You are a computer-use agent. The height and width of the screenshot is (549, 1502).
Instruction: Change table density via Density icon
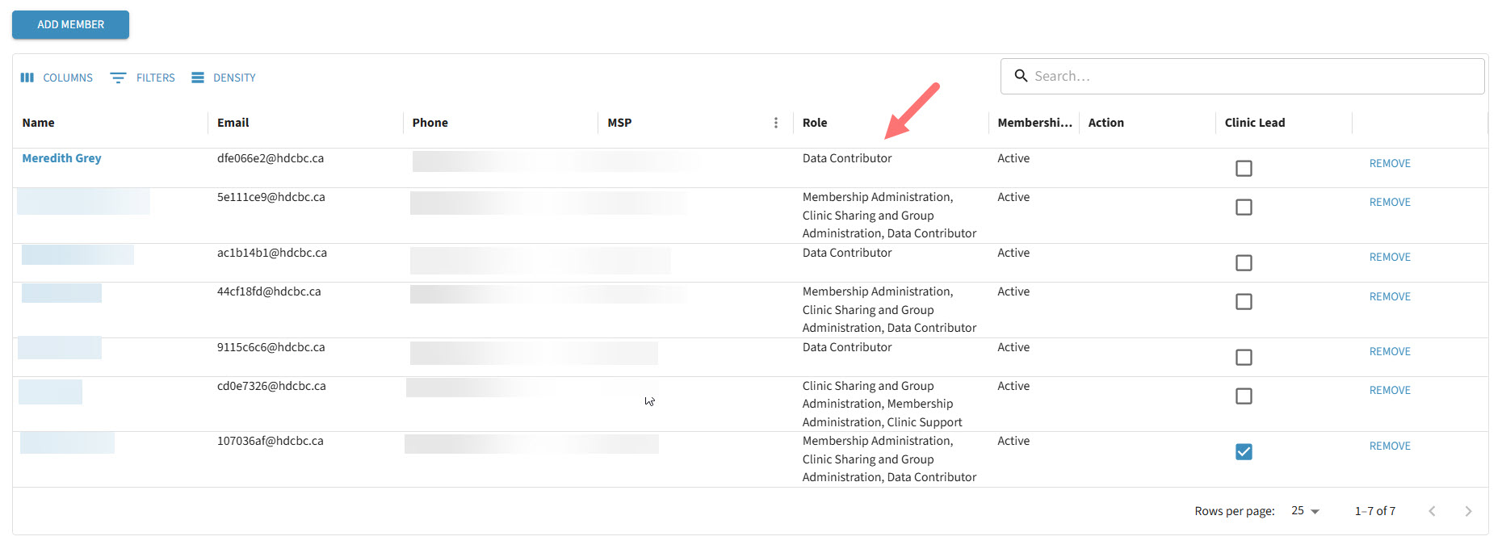click(198, 78)
